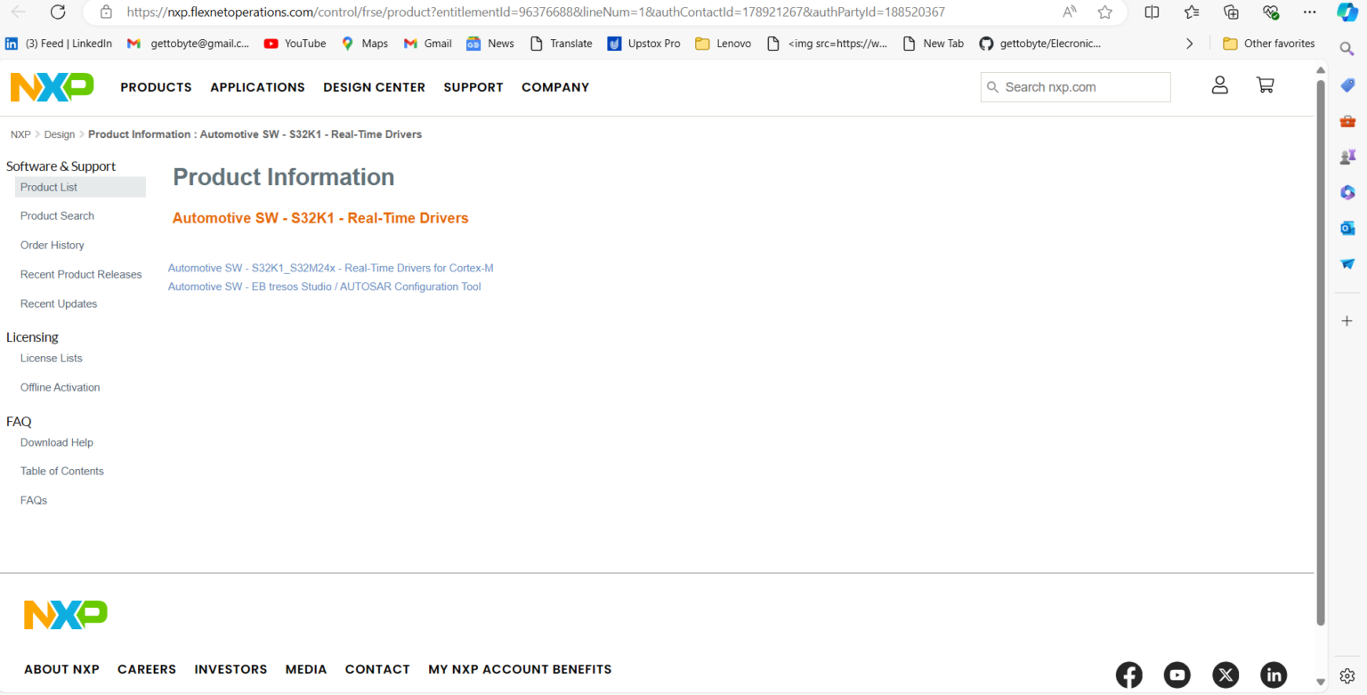Open S32K1_S32M24x Real-Time Drivers for Cortex-M link
Viewport: 1367px width, 695px height.
(x=330, y=268)
